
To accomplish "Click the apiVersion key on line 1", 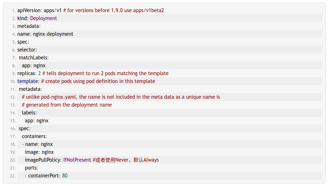I will tap(29, 10).
